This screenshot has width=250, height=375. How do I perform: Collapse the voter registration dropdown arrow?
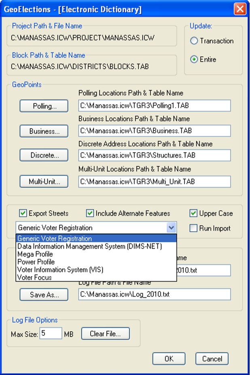[172, 228]
